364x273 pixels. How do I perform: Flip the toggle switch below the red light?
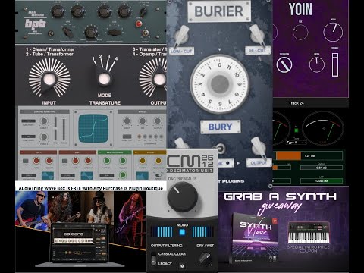(145, 33)
